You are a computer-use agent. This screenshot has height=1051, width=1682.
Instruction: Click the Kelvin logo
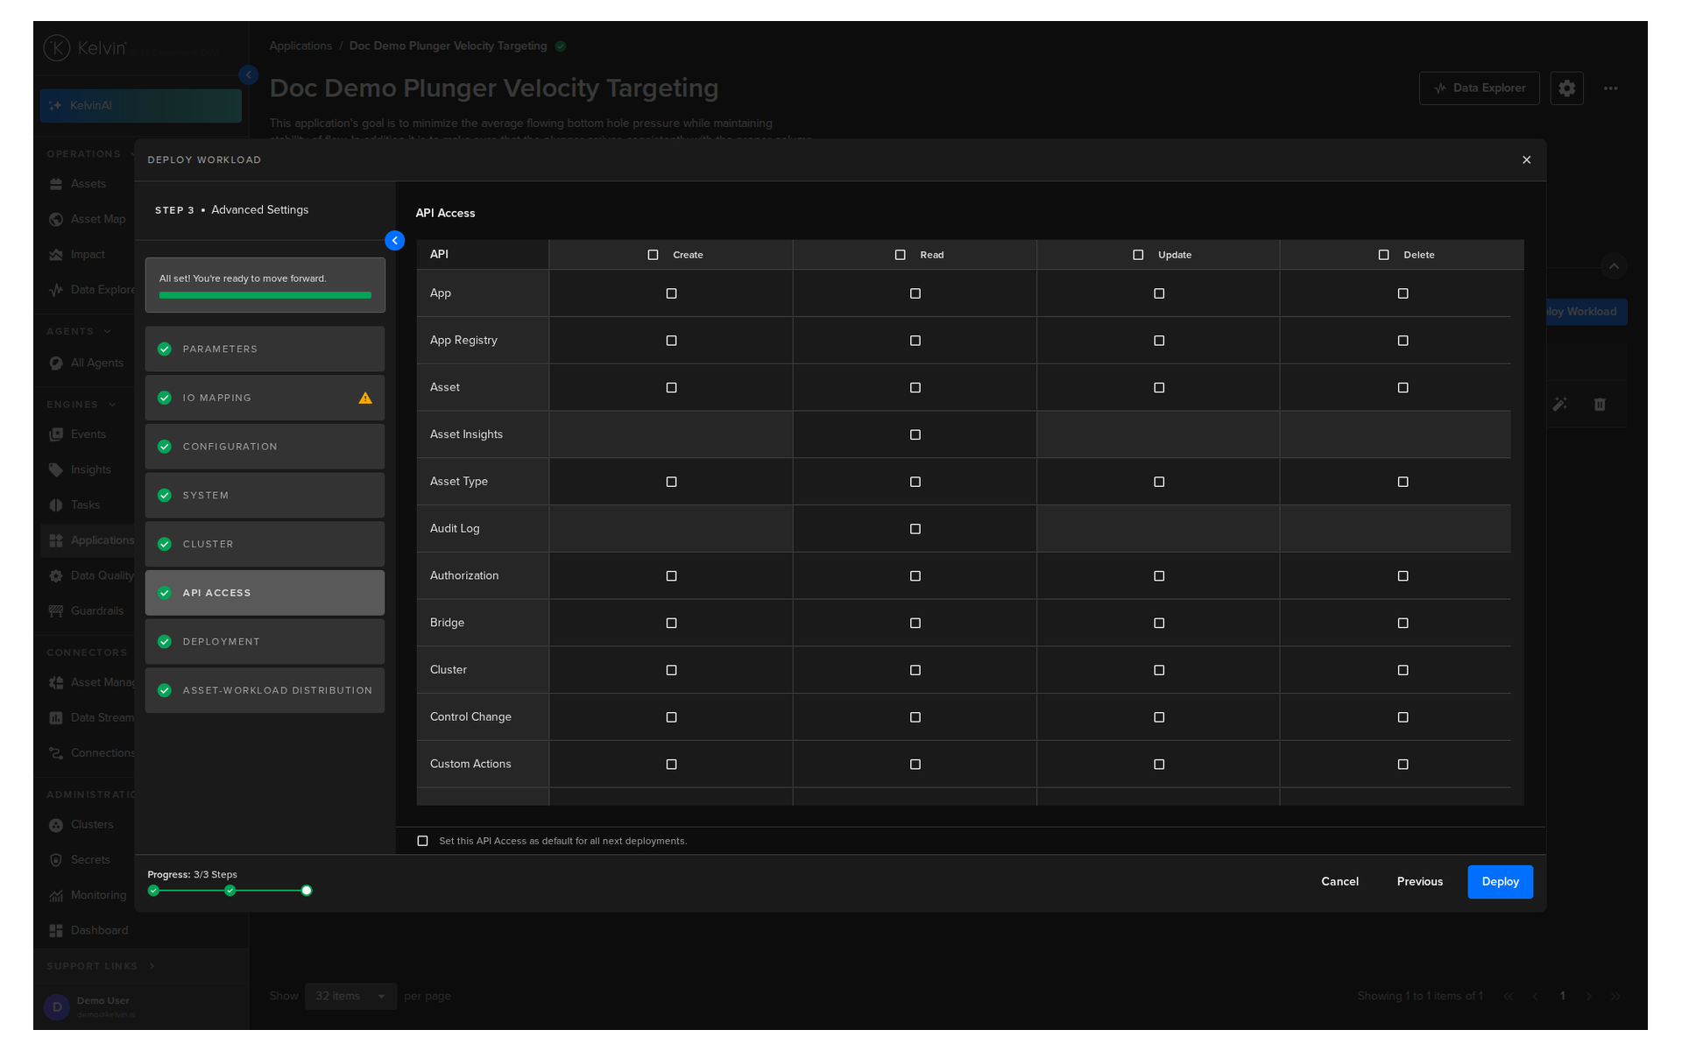tap(86, 48)
